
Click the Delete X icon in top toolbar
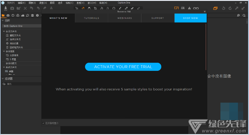(x=25, y=8)
